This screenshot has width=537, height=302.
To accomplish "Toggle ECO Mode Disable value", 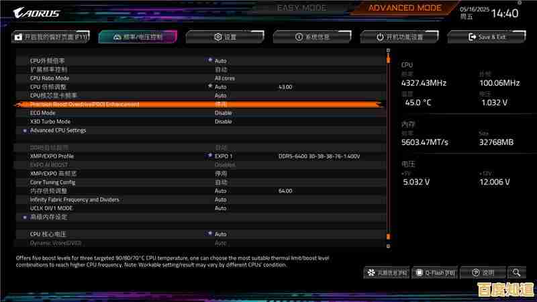I will coord(224,113).
